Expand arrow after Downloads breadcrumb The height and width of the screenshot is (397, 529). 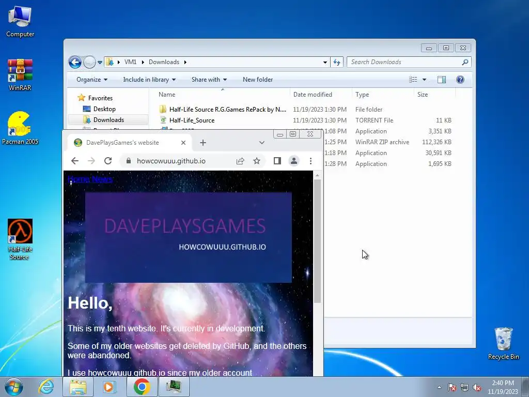click(185, 62)
